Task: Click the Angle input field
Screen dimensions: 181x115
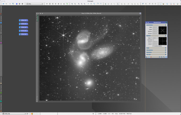Action: (x=155, y=38)
